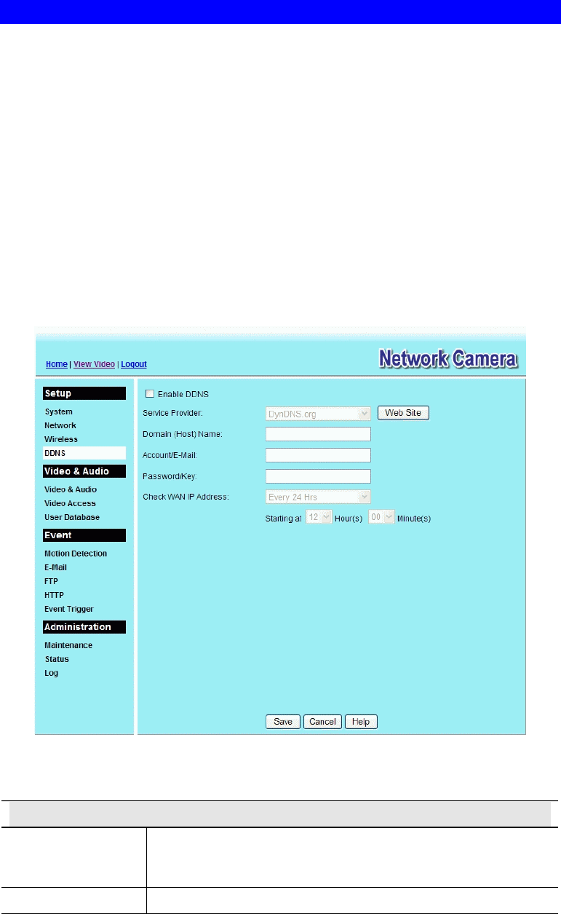The image size is (561, 914).
Task: Open the View Video link
Action: click(94, 364)
